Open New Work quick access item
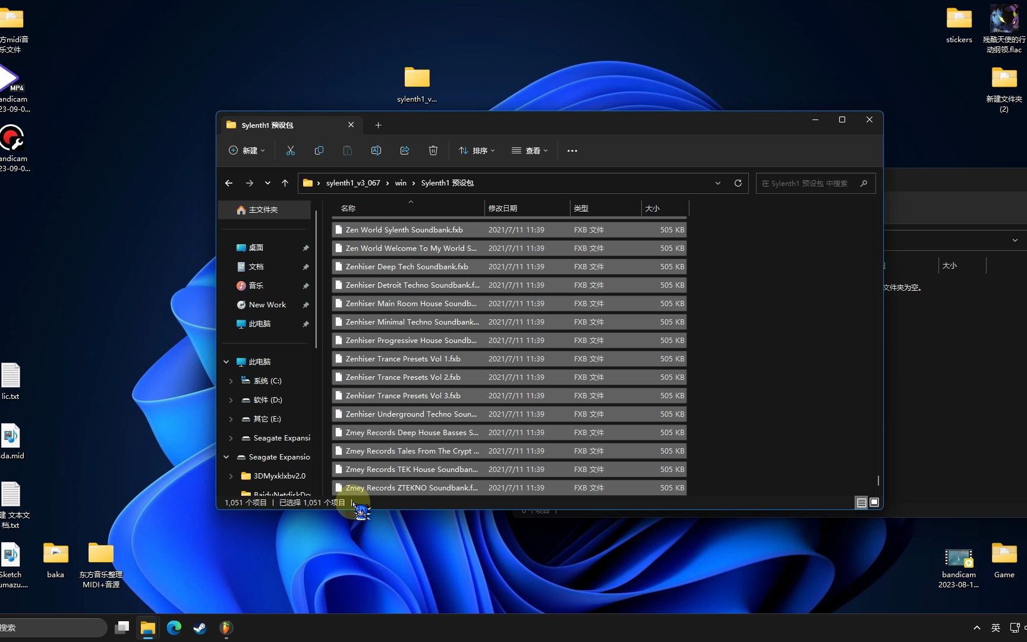 pyautogui.click(x=267, y=305)
